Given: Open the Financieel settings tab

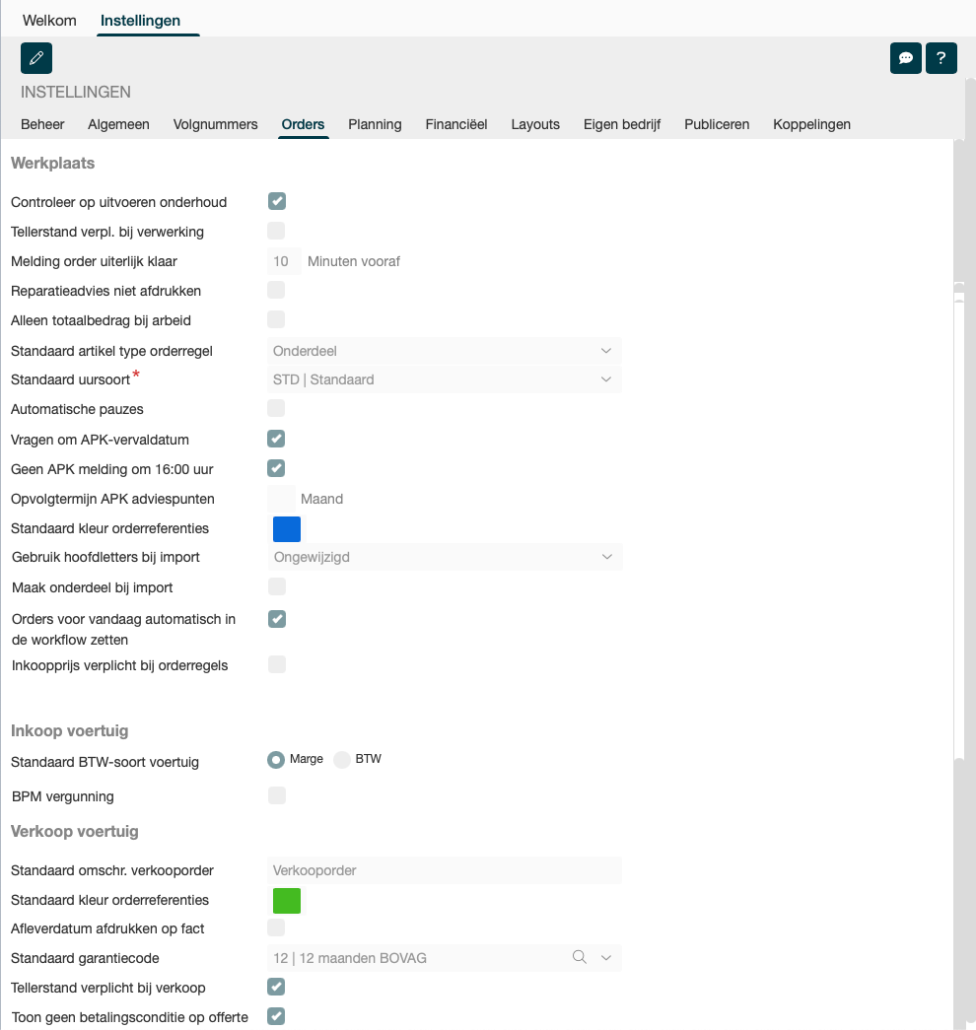Looking at the screenshot, I should tap(455, 124).
